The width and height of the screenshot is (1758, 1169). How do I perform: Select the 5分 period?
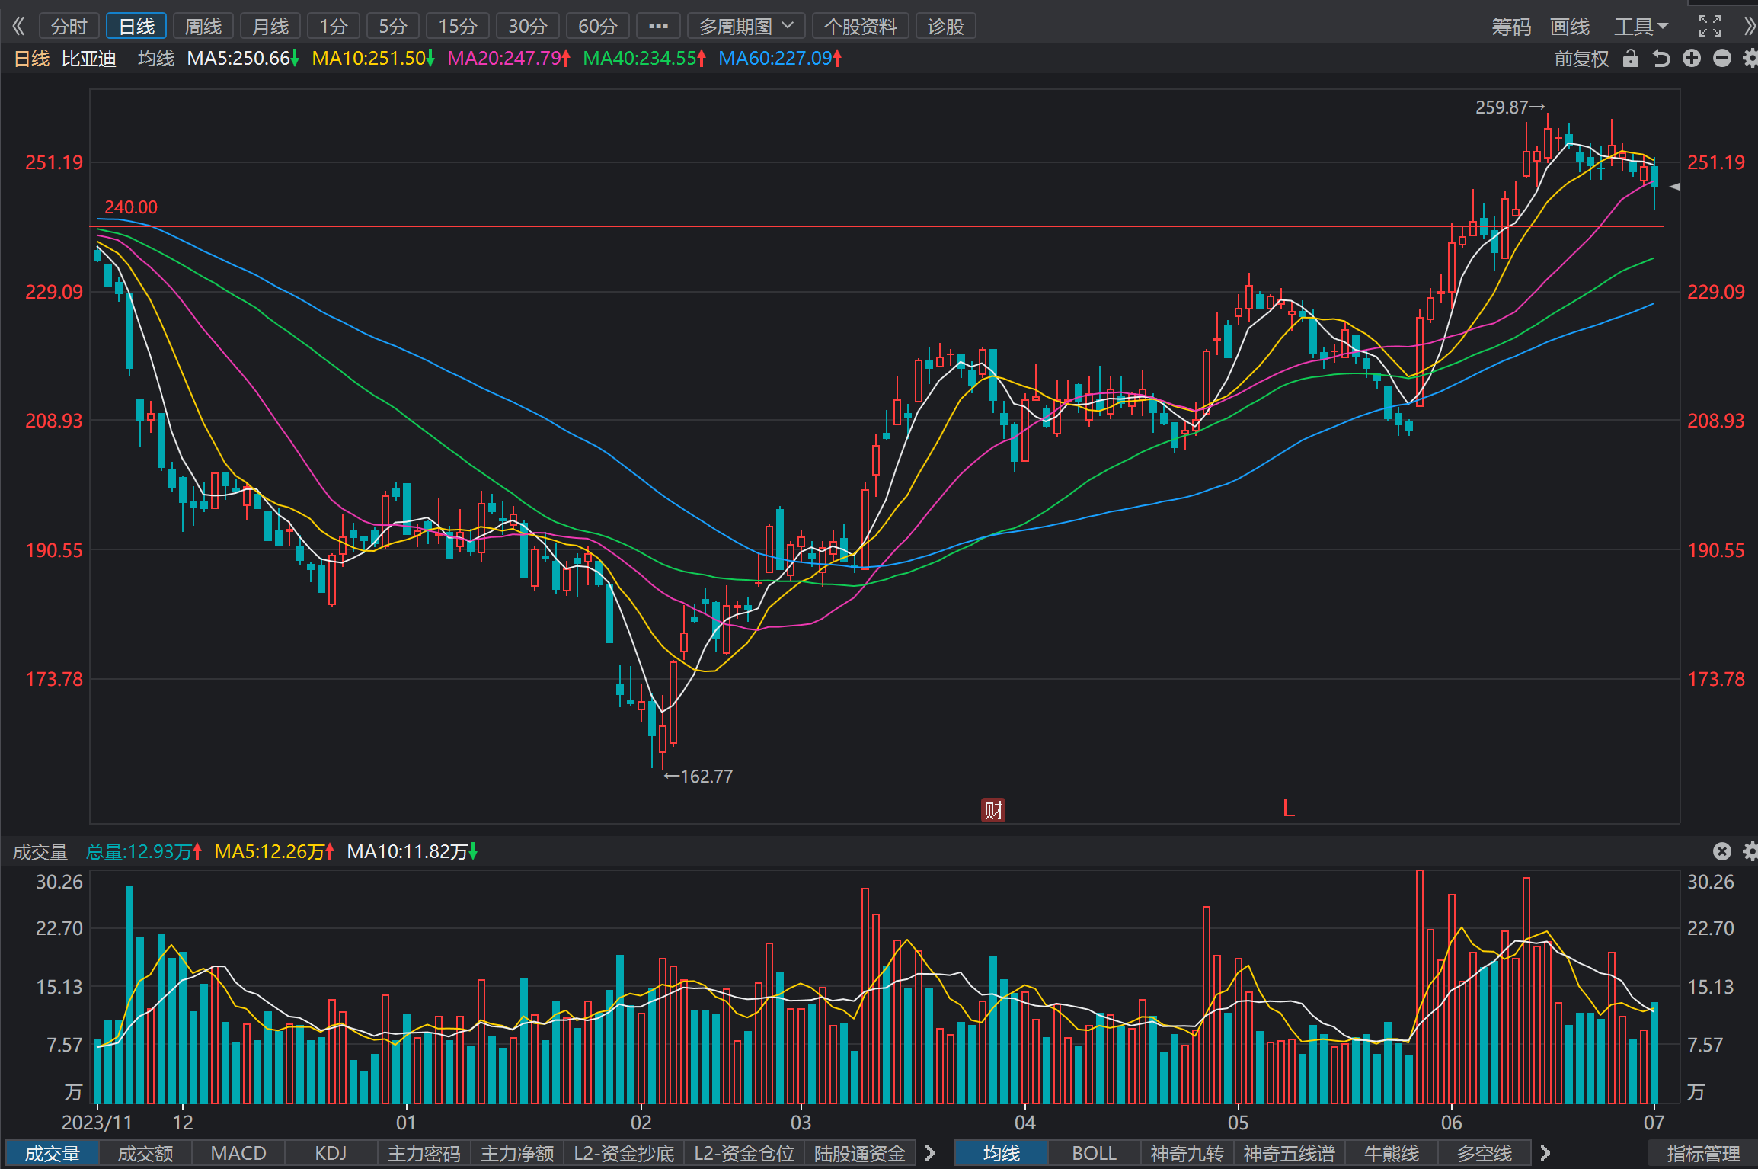click(393, 27)
